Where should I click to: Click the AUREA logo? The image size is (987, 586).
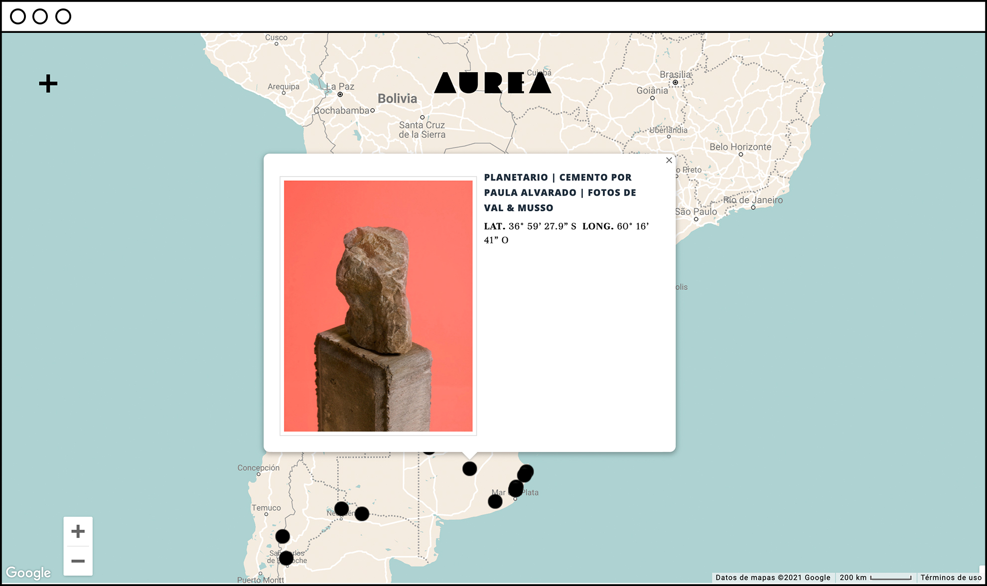[x=492, y=83]
